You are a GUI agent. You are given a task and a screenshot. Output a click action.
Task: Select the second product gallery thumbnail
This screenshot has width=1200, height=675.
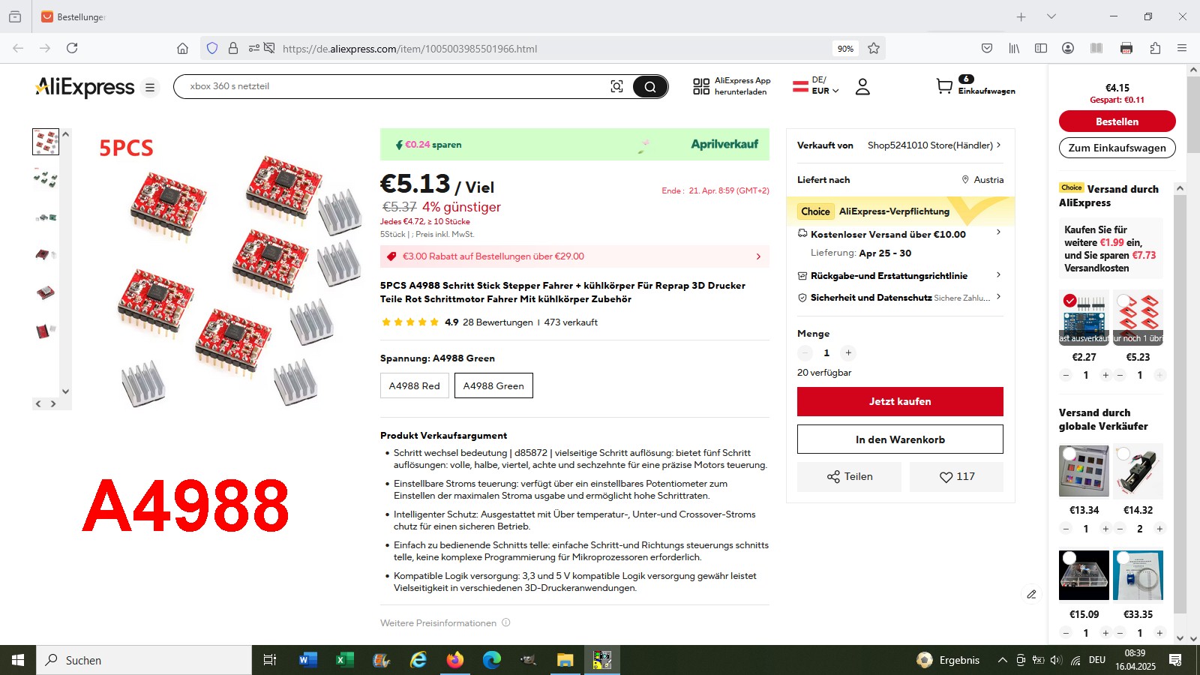[46, 178]
